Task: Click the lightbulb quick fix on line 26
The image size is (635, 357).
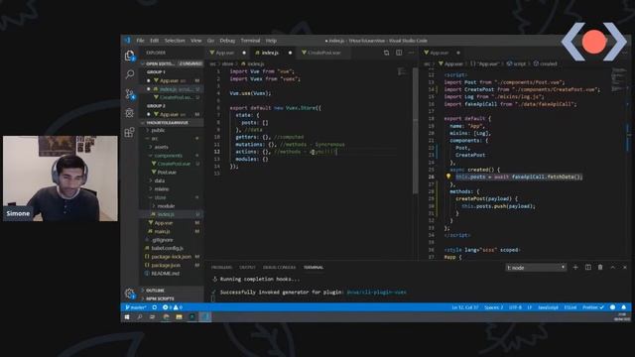Action: pyautogui.click(x=448, y=177)
